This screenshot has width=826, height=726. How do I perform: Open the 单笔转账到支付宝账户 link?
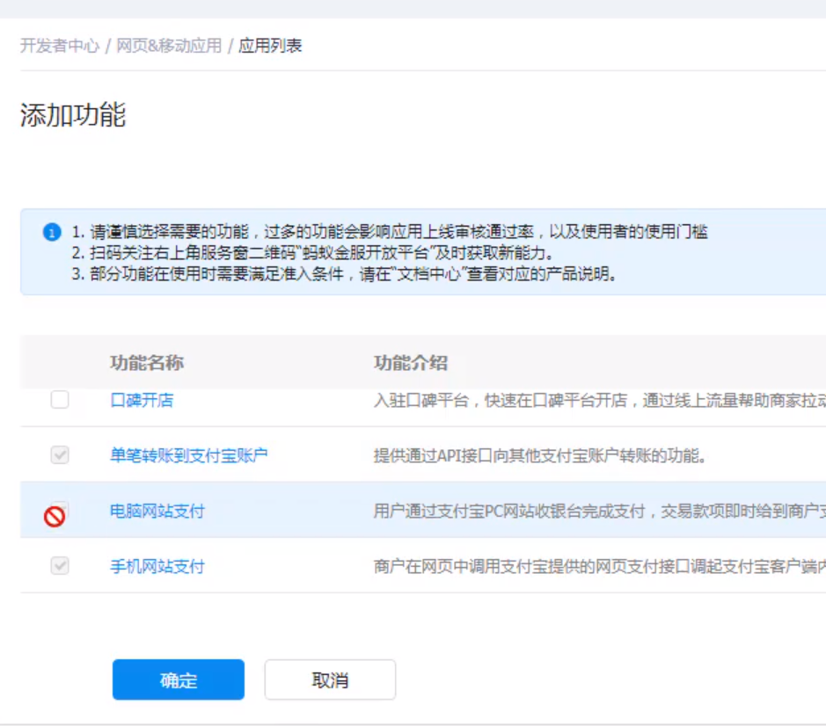click(188, 455)
